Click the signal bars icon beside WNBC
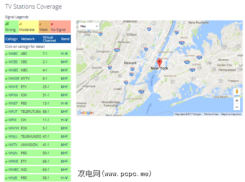This screenshot has width=245, height=182. [6, 71]
